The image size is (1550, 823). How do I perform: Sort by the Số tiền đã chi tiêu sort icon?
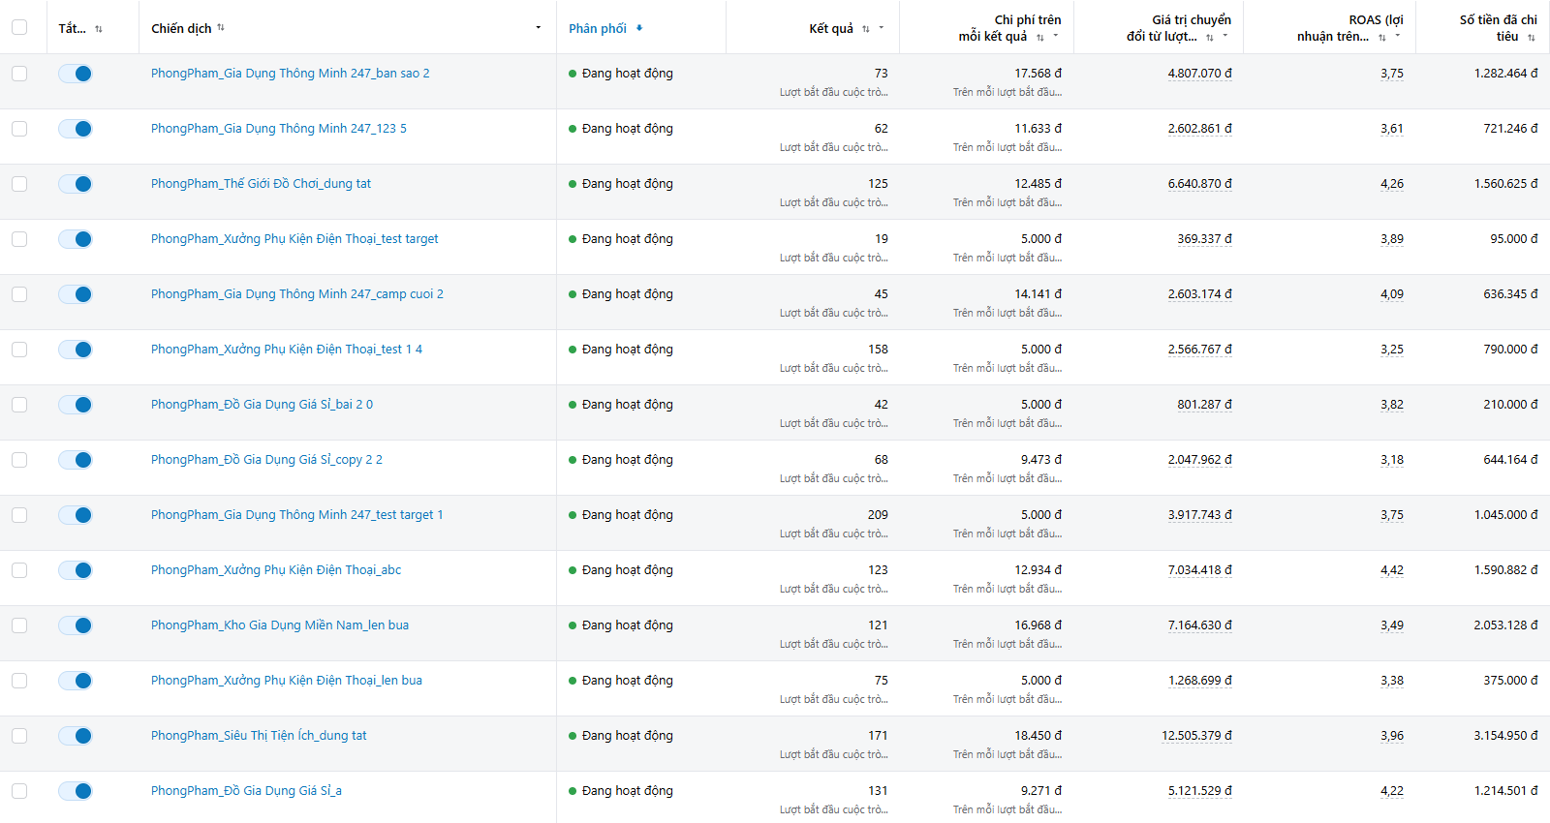coord(1532,37)
